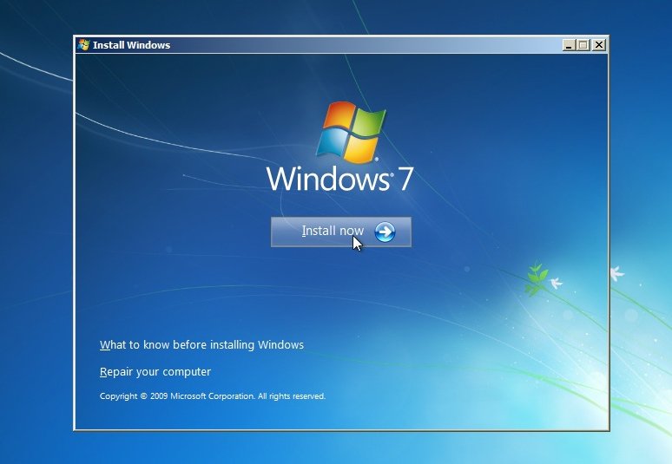Click the green leaf sprout decoration
Screen dimensions: 672x464
pyautogui.click(x=537, y=276)
